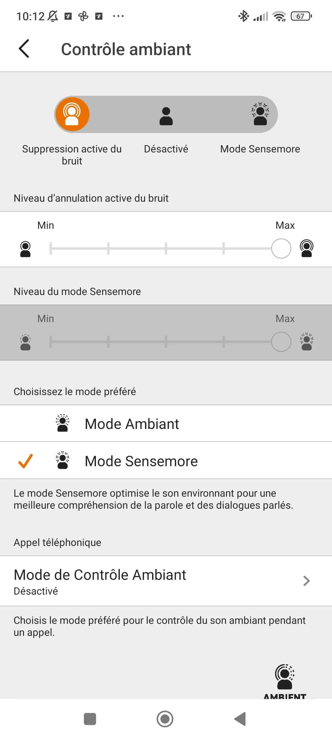Expand status bar notification overflow dots
Viewport: 332px width, 739px height.
point(118,16)
